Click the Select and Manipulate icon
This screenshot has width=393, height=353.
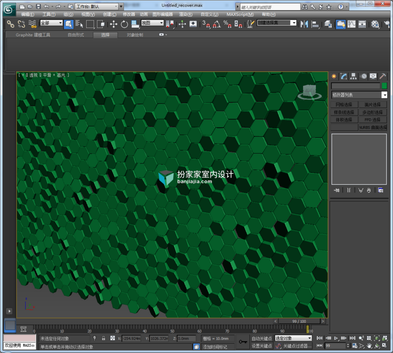(x=182, y=24)
